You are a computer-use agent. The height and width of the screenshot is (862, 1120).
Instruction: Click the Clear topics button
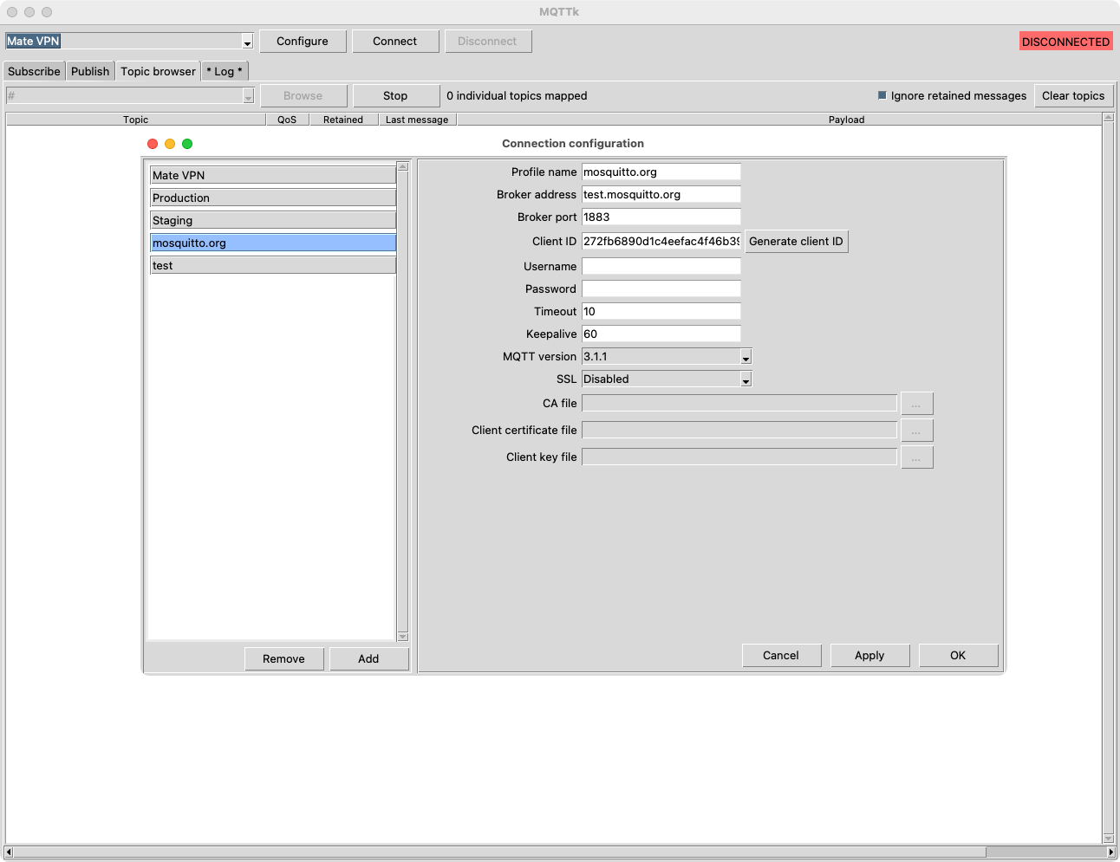[x=1073, y=96]
